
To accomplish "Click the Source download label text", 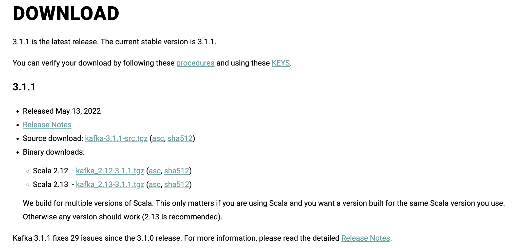I will pyautogui.click(x=53, y=138).
